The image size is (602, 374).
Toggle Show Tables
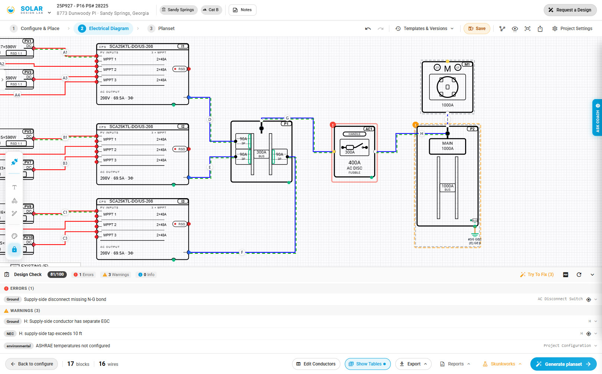368,364
